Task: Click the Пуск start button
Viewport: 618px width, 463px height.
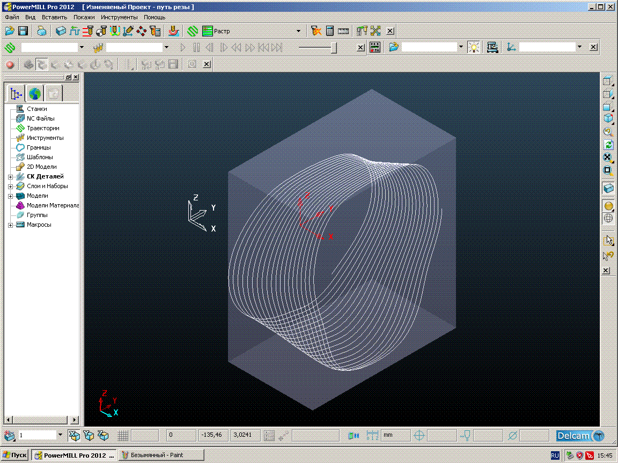Action: pos(15,455)
